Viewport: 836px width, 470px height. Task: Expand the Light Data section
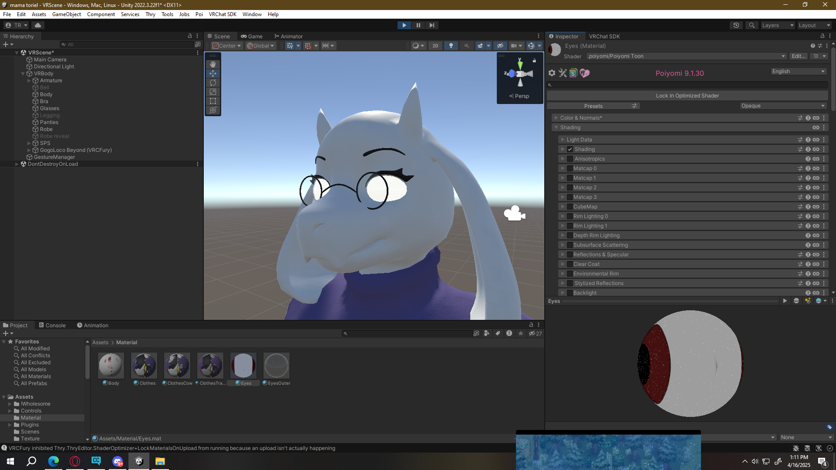click(x=563, y=140)
